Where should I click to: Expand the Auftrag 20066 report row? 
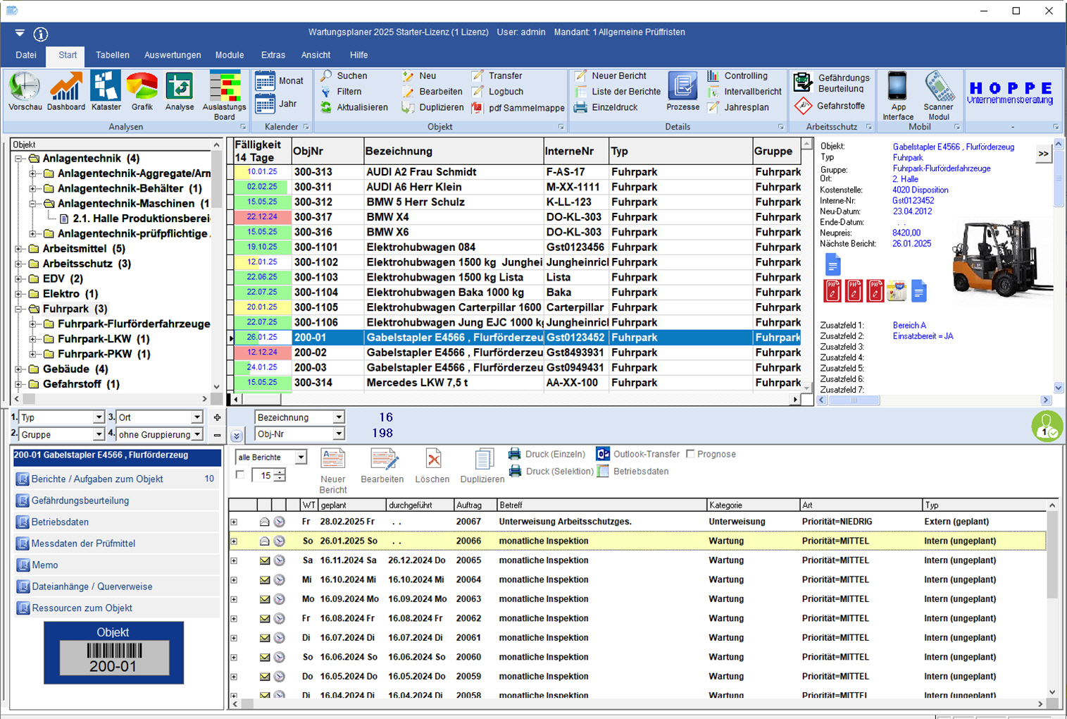click(x=234, y=541)
